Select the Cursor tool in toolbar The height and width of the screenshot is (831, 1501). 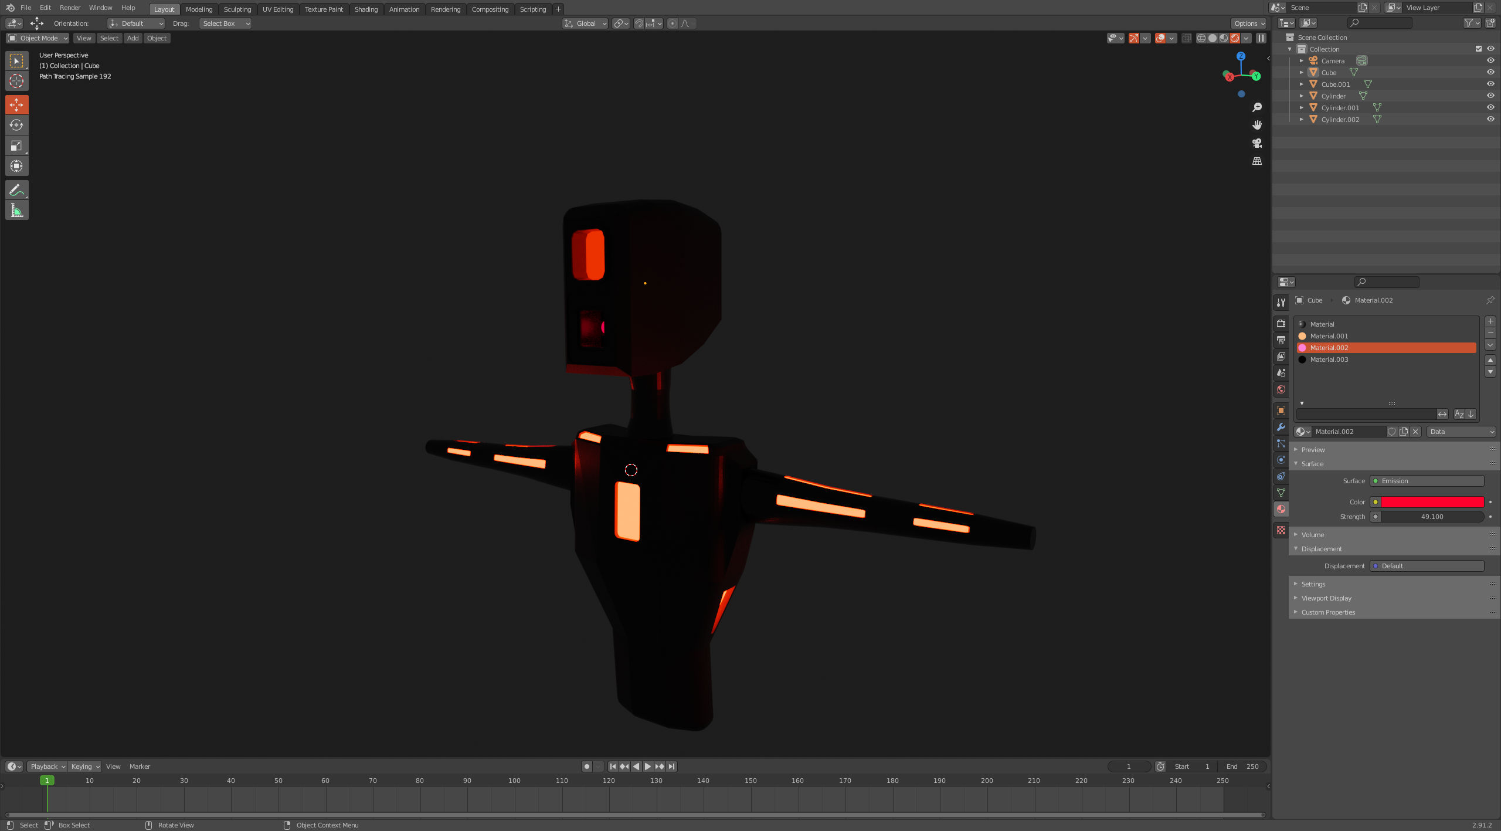[x=16, y=81]
